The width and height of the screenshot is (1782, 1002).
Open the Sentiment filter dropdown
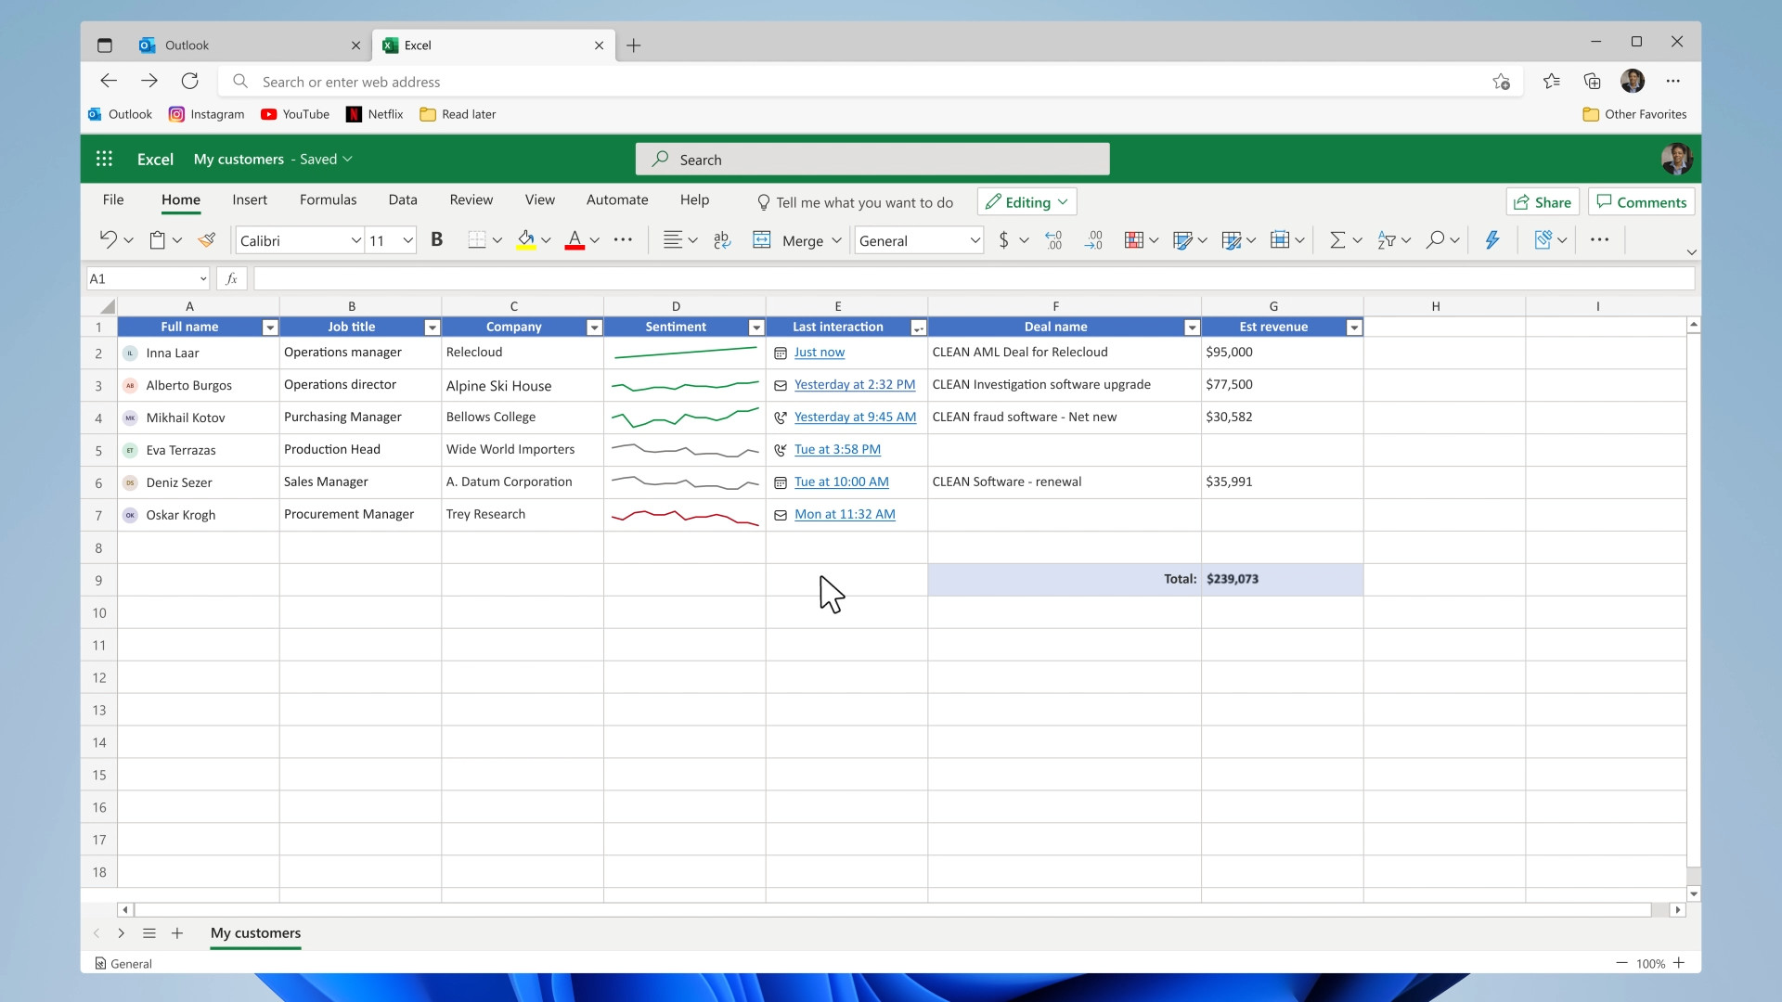(x=756, y=328)
